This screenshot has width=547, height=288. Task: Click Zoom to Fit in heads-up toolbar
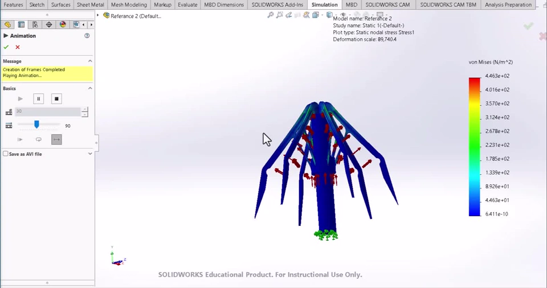coord(270,15)
